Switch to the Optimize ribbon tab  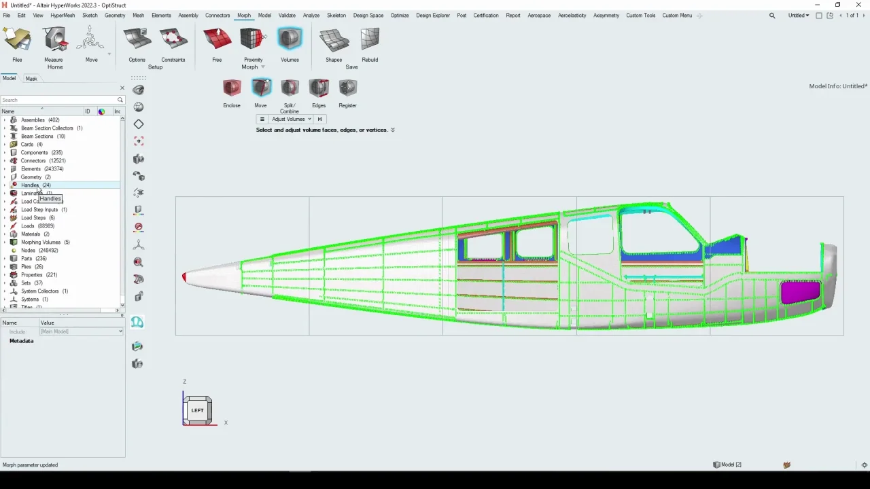coord(400,15)
